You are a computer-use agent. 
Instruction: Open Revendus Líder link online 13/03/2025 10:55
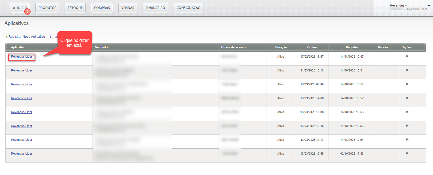coord(22,154)
